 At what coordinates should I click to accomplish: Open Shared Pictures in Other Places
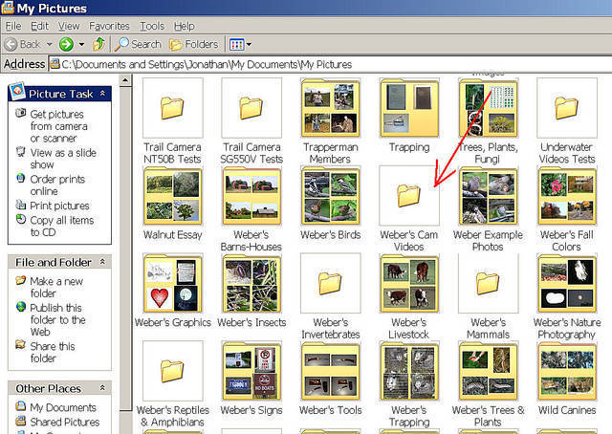tap(65, 422)
